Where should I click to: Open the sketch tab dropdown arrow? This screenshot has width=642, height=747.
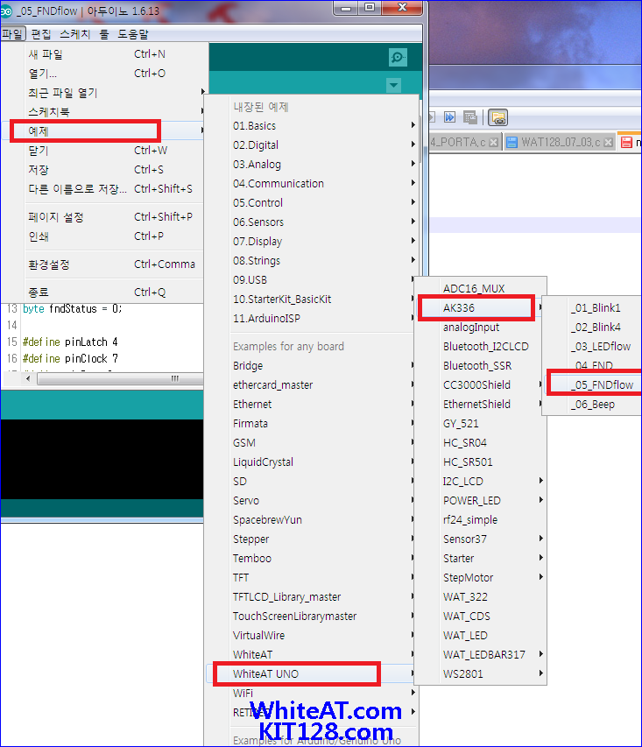click(x=393, y=85)
